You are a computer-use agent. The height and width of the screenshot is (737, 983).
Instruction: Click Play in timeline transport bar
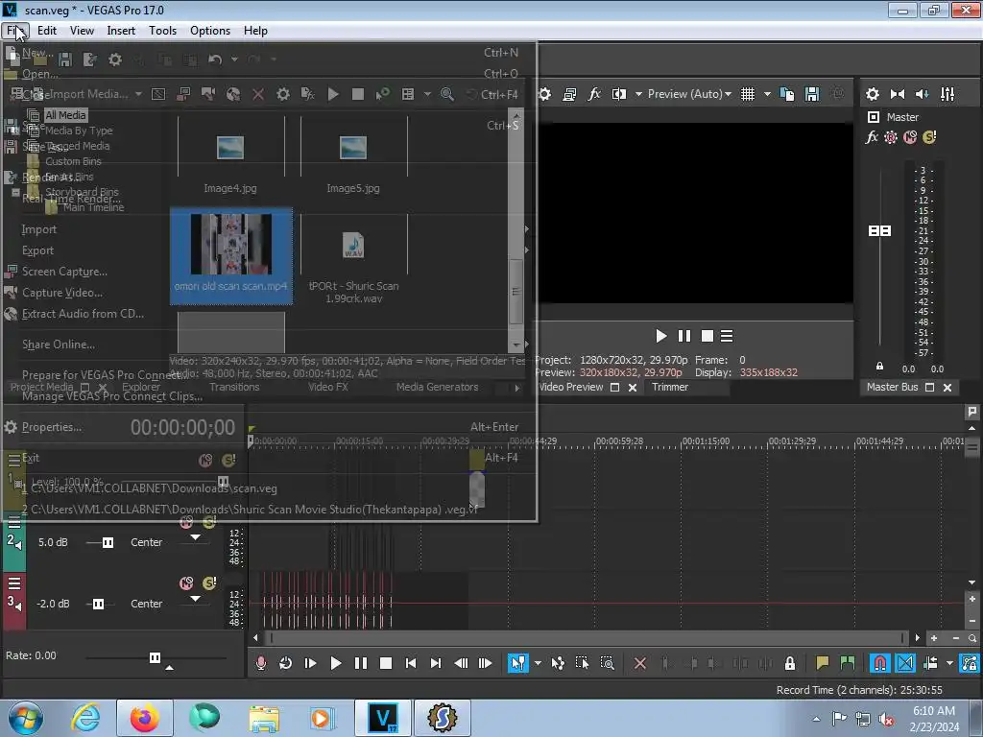click(x=335, y=663)
